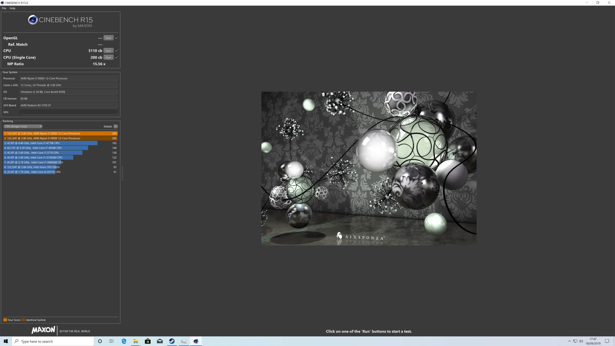Toggle the CPU test checkbox

point(117,50)
